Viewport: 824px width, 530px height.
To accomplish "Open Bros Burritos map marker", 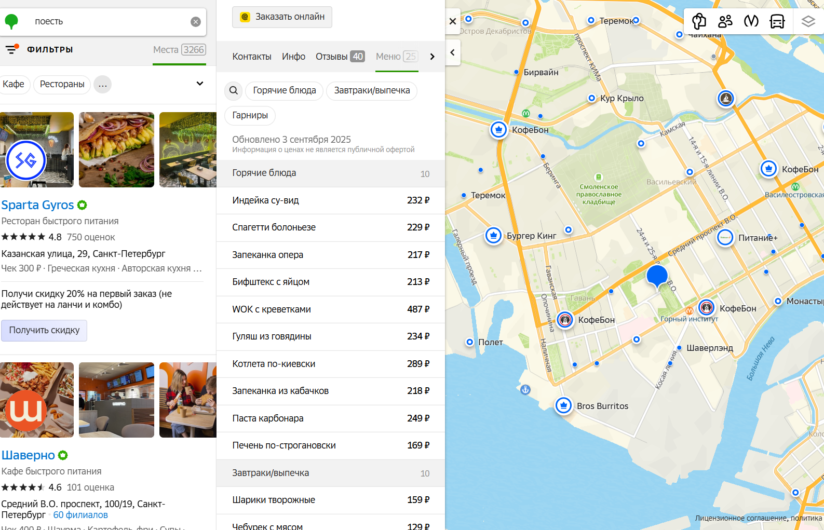I will 563,405.
